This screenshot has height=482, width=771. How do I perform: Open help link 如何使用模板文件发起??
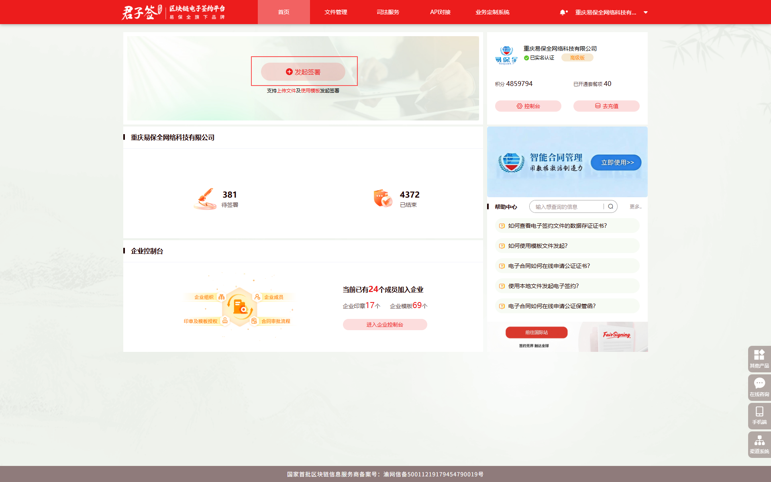coord(538,246)
